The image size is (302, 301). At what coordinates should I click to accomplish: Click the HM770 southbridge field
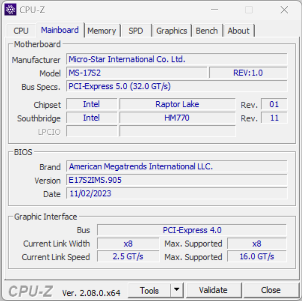[x=177, y=118]
